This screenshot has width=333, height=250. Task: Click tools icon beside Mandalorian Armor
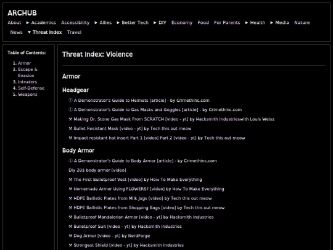70,217
